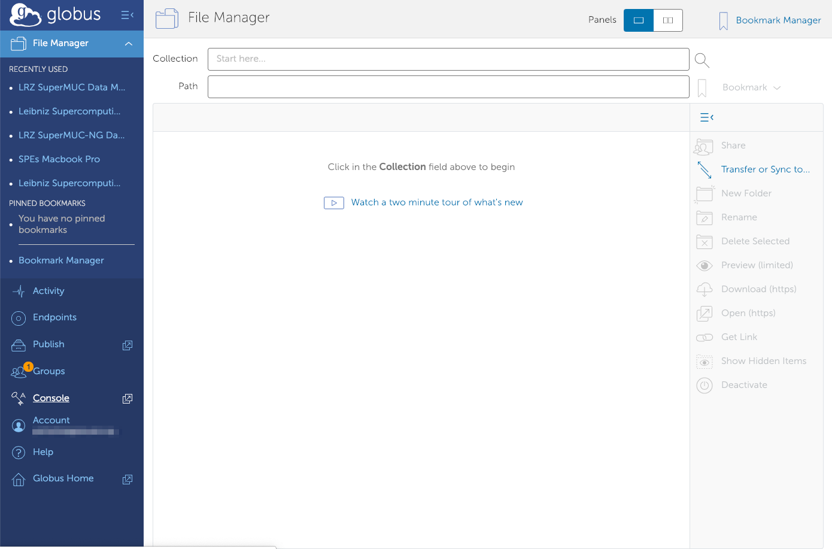Click the Collection input field
832x549 pixels.
click(448, 59)
